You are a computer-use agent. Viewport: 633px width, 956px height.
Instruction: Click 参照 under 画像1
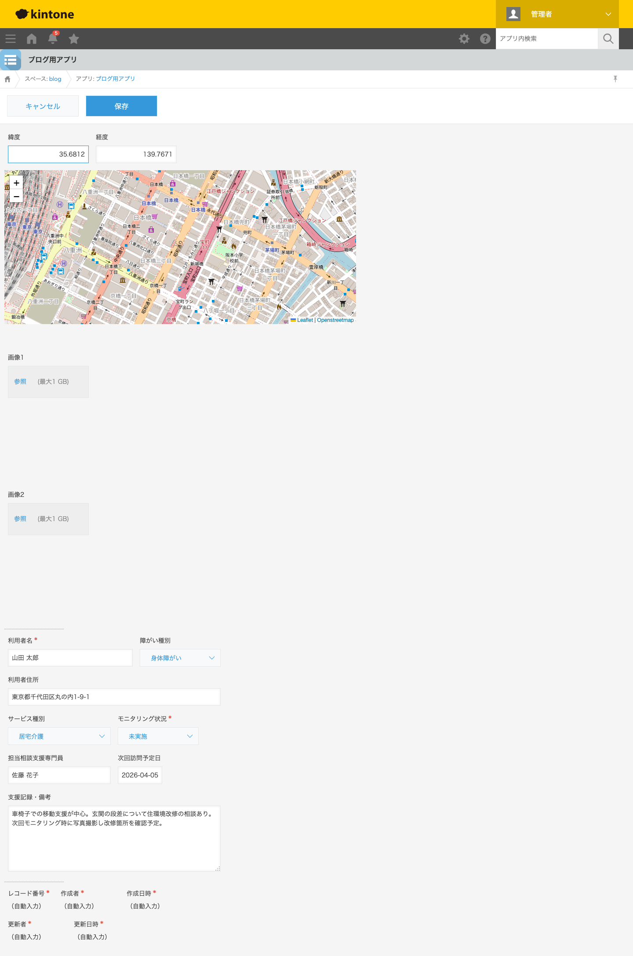(20, 382)
